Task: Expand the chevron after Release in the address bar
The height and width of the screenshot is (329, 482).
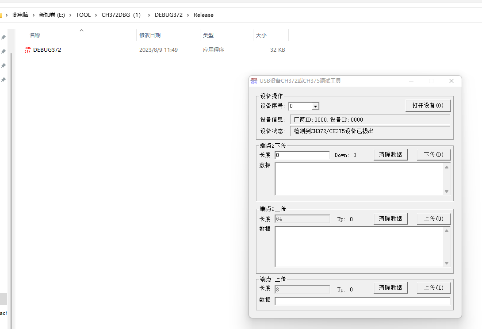Action: (x=220, y=15)
